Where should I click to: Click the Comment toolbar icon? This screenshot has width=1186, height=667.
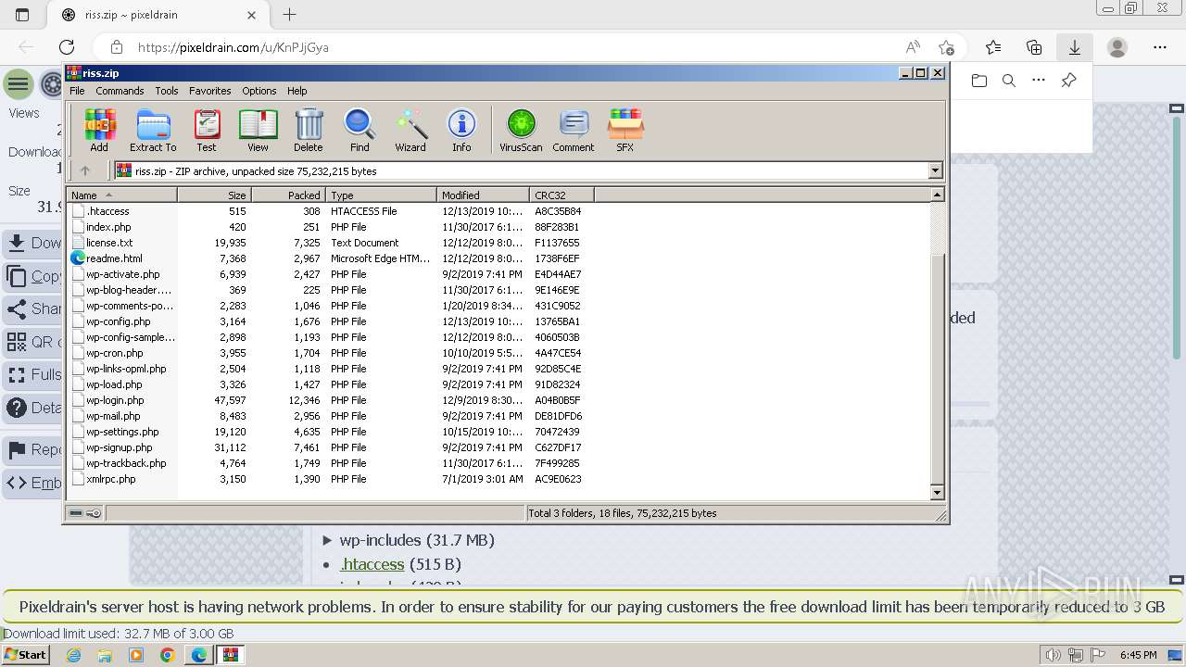coord(574,130)
